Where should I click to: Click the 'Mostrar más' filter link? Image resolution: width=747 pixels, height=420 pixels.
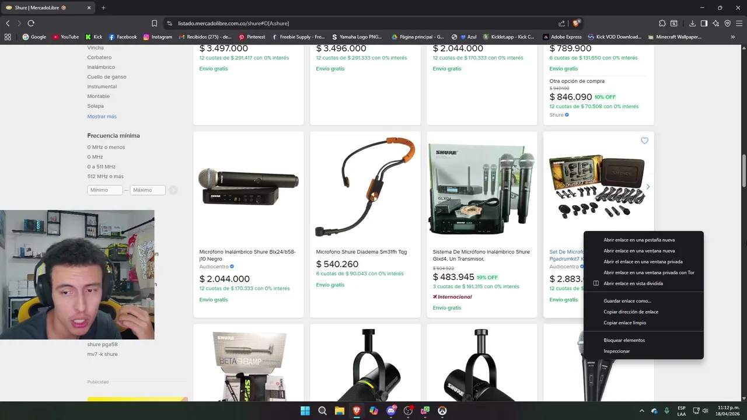(102, 117)
